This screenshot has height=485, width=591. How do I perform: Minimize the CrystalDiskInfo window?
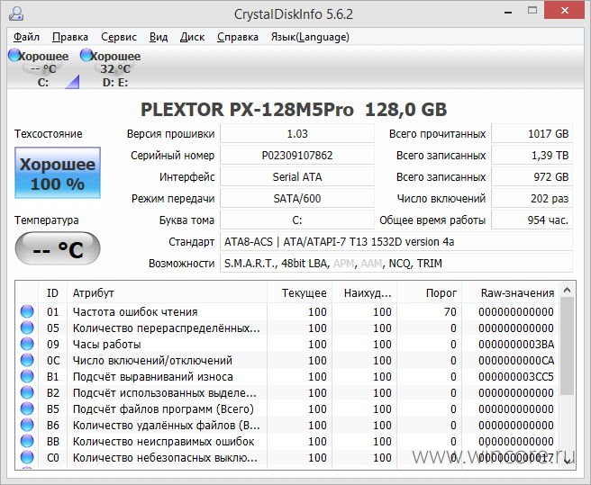pos(507,12)
